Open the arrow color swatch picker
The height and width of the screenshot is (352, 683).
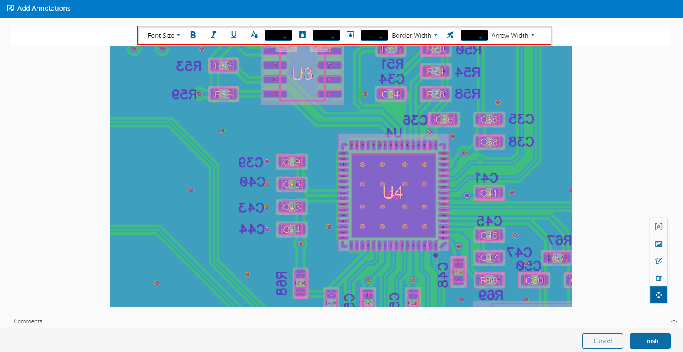click(474, 35)
